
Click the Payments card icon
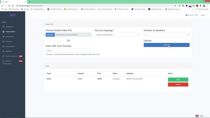pos(4,42)
